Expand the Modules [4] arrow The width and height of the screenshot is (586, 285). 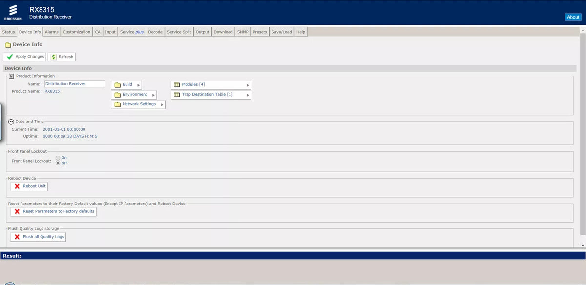point(248,85)
